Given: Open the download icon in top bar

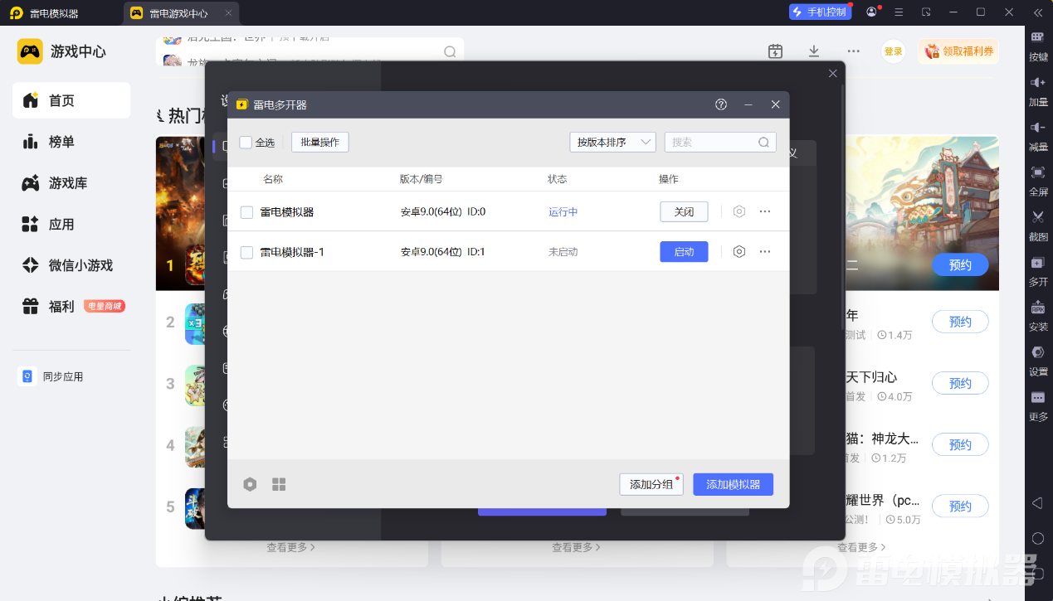Looking at the screenshot, I should (814, 51).
